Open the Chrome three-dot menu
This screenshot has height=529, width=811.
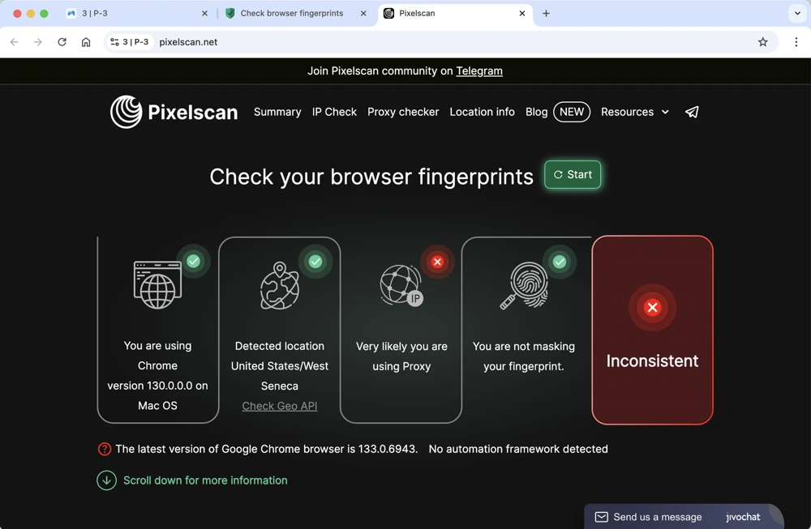tap(796, 42)
